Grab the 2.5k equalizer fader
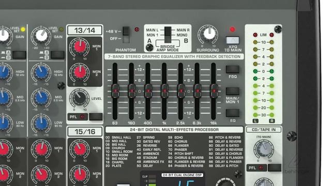Image resolution: width=331 pixels, height=186 pixels. (x=181, y=91)
